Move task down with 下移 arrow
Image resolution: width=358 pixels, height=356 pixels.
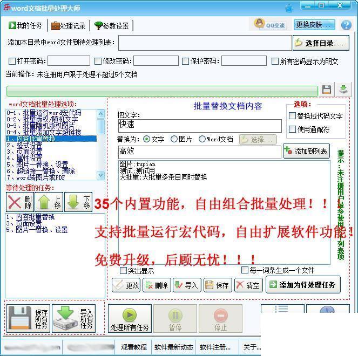click(x=78, y=202)
